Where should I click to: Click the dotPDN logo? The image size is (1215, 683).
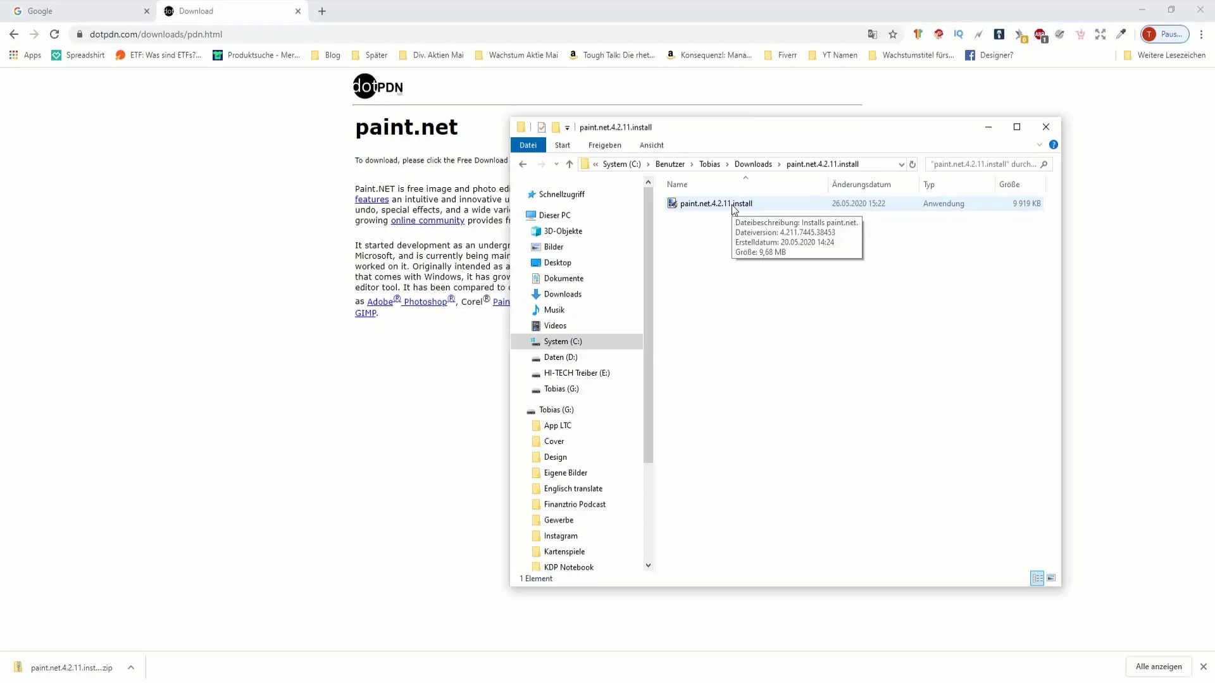pos(378,86)
